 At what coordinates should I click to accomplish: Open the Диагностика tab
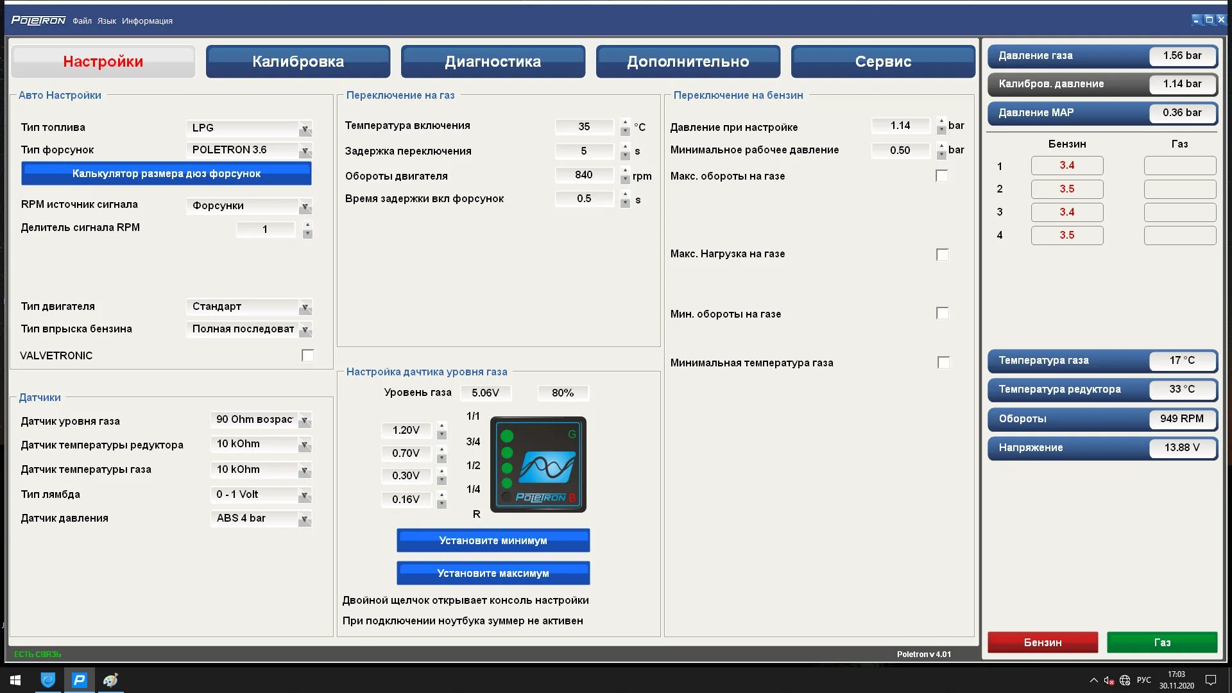493,62
